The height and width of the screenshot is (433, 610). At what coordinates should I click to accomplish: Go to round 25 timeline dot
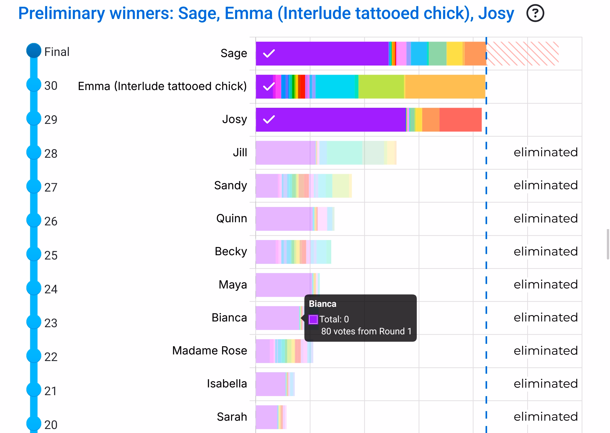coord(34,254)
